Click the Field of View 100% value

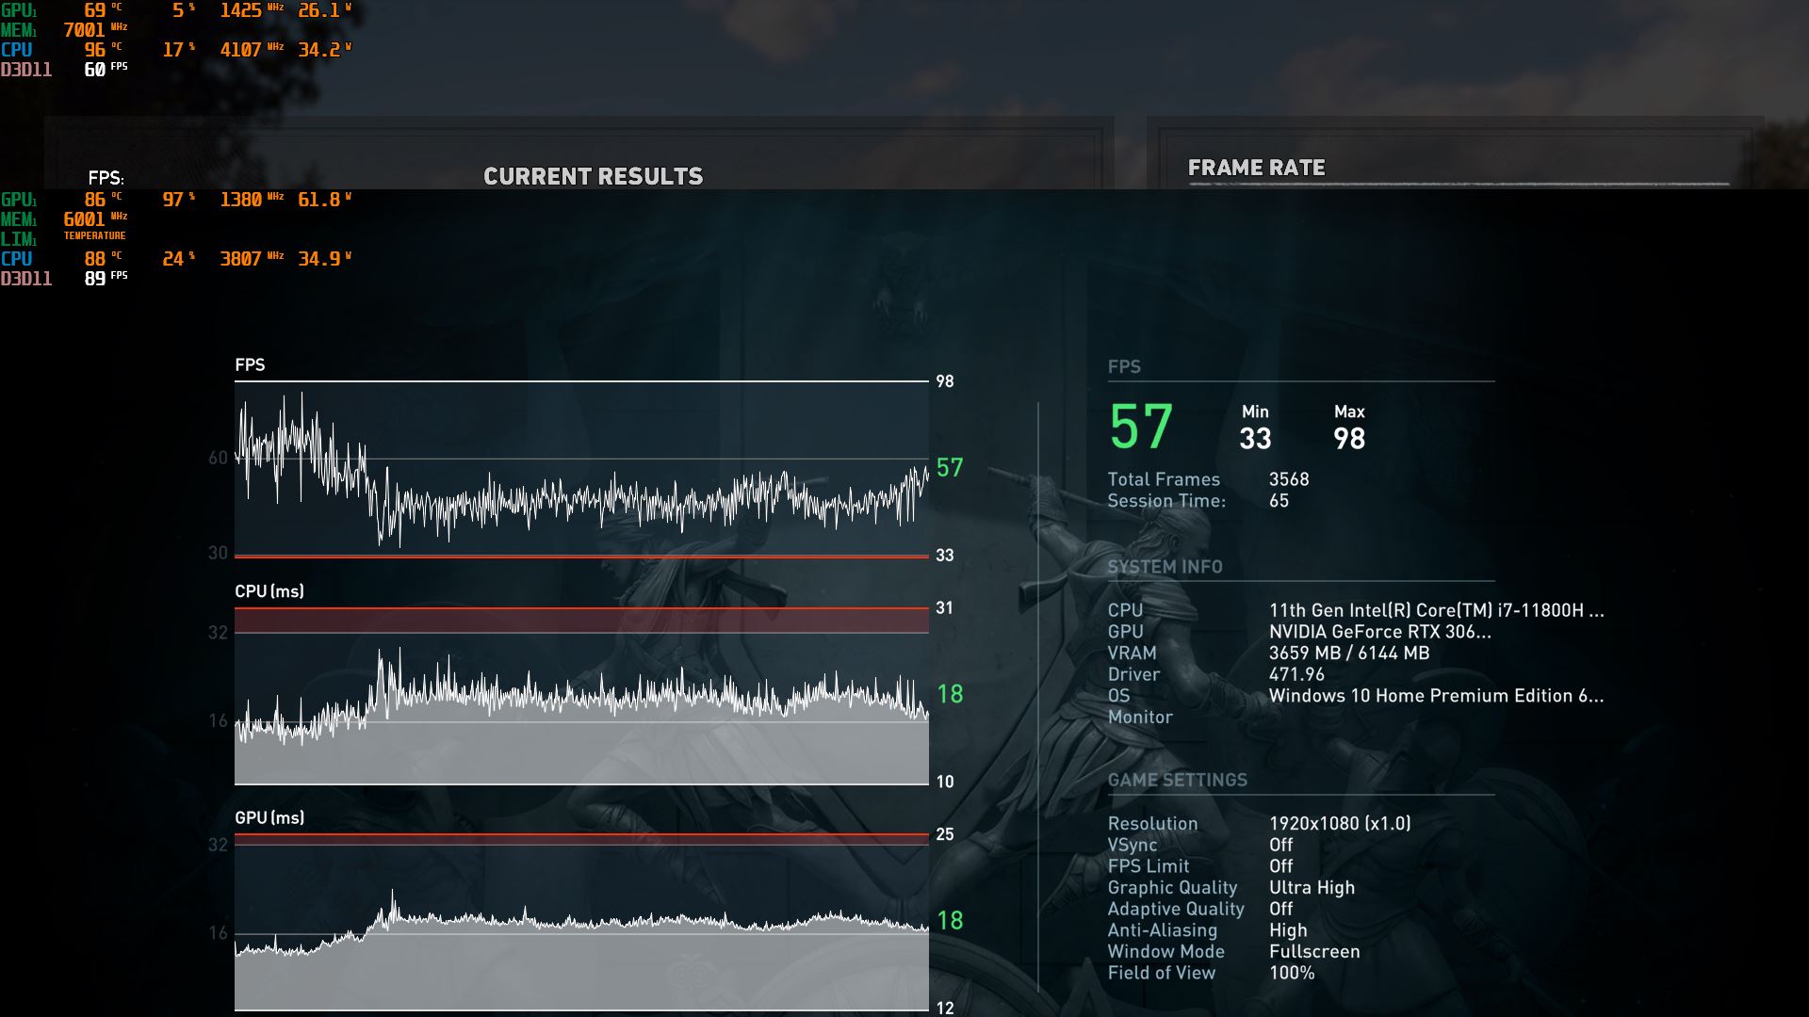click(1291, 973)
